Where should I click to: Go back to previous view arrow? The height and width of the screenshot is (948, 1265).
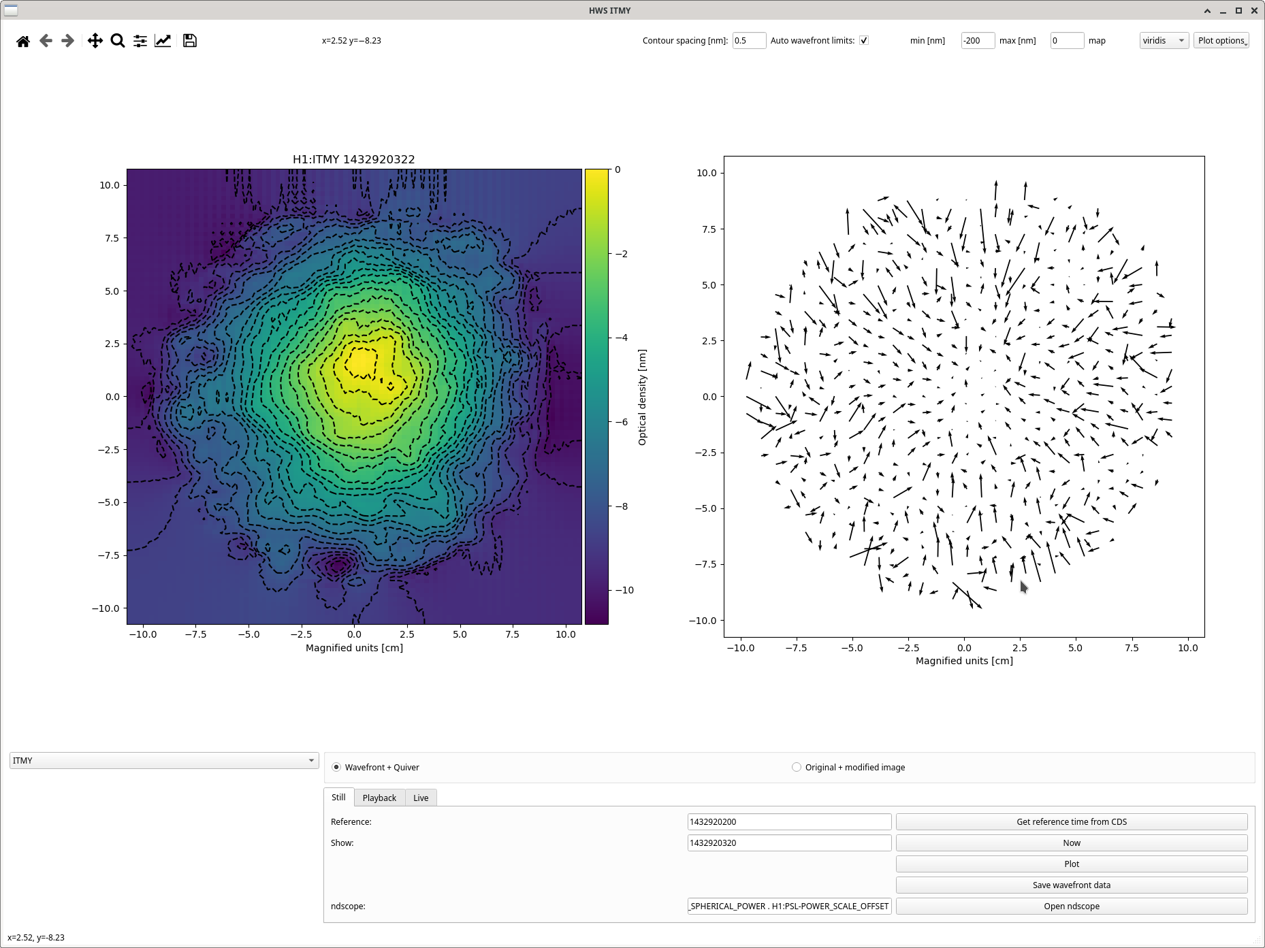(x=46, y=41)
